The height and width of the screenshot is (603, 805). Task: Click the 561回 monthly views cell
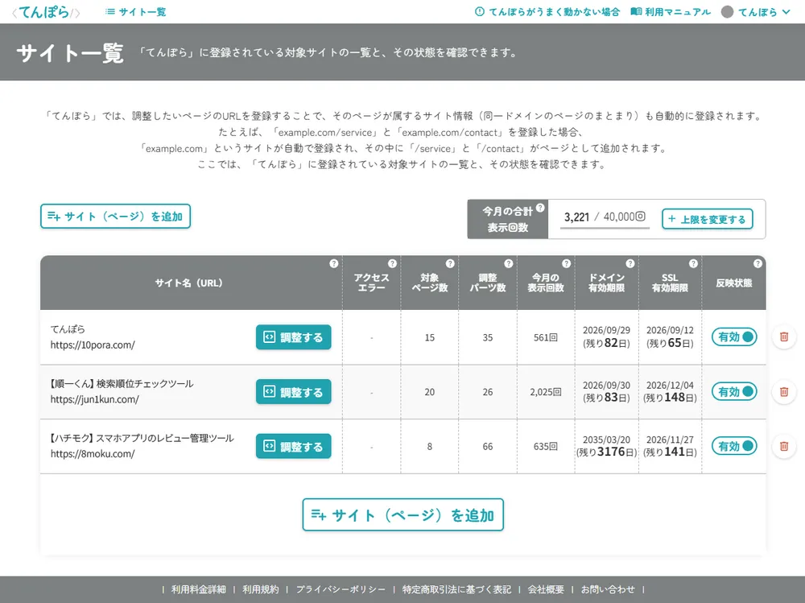pos(546,337)
